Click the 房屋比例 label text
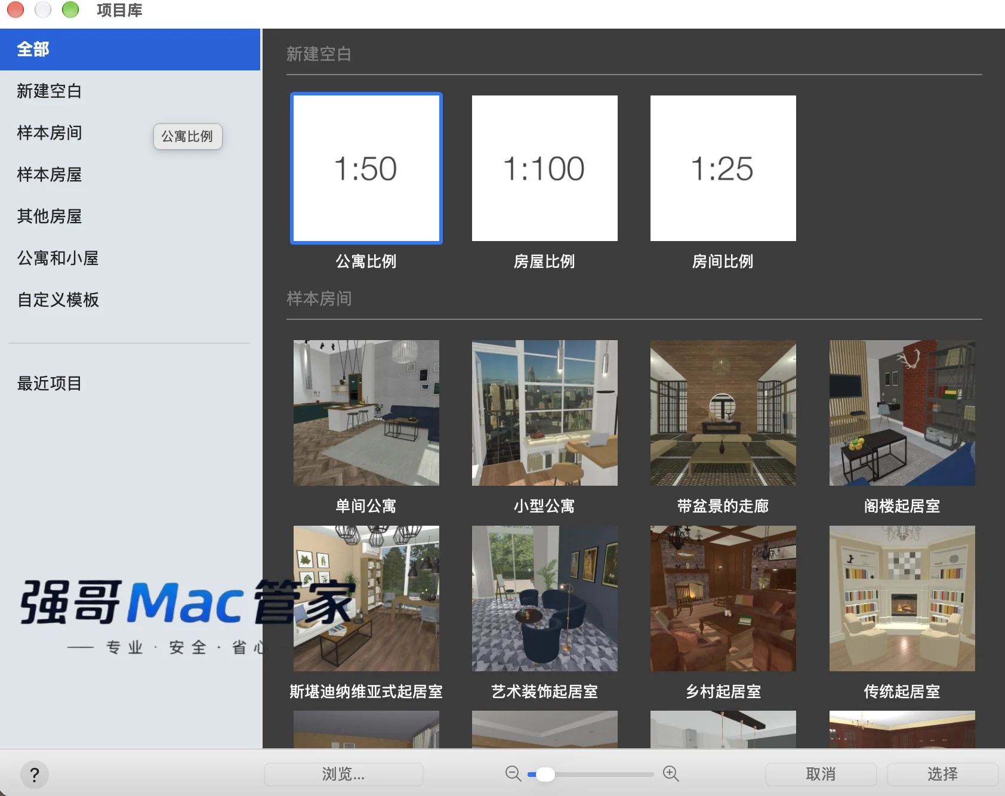The image size is (1005, 796). click(544, 261)
